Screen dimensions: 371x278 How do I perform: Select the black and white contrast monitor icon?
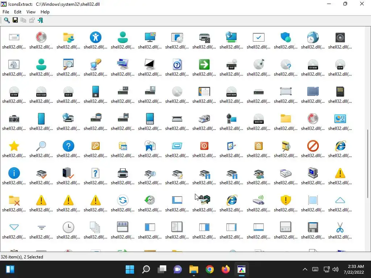[150, 64]
